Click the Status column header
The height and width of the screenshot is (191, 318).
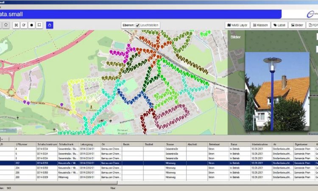tap(240, 144)
